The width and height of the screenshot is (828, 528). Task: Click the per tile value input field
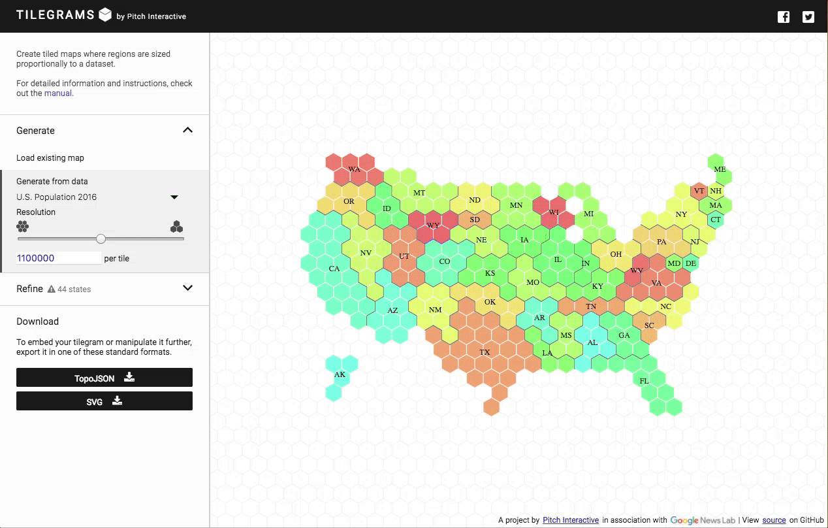click(x=59, y=258)
